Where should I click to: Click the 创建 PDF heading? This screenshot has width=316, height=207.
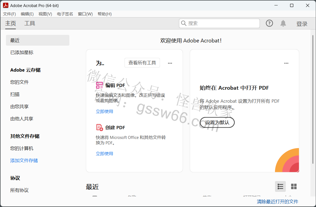pos(115,128)
